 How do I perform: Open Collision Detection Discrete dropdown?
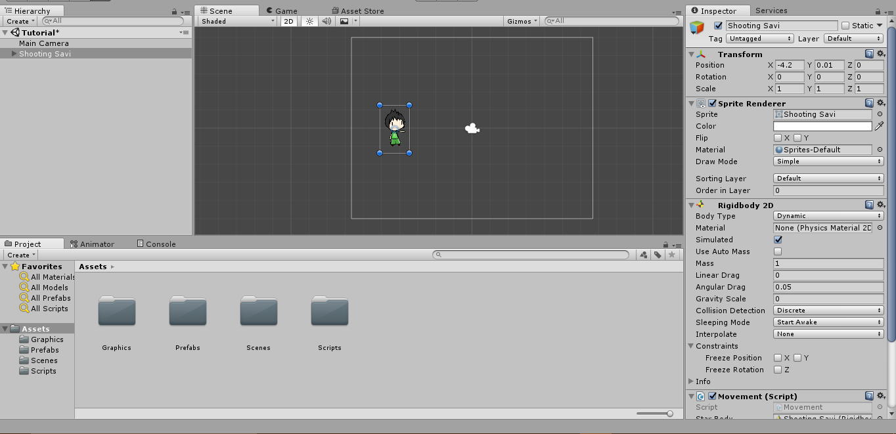[828, 311]
